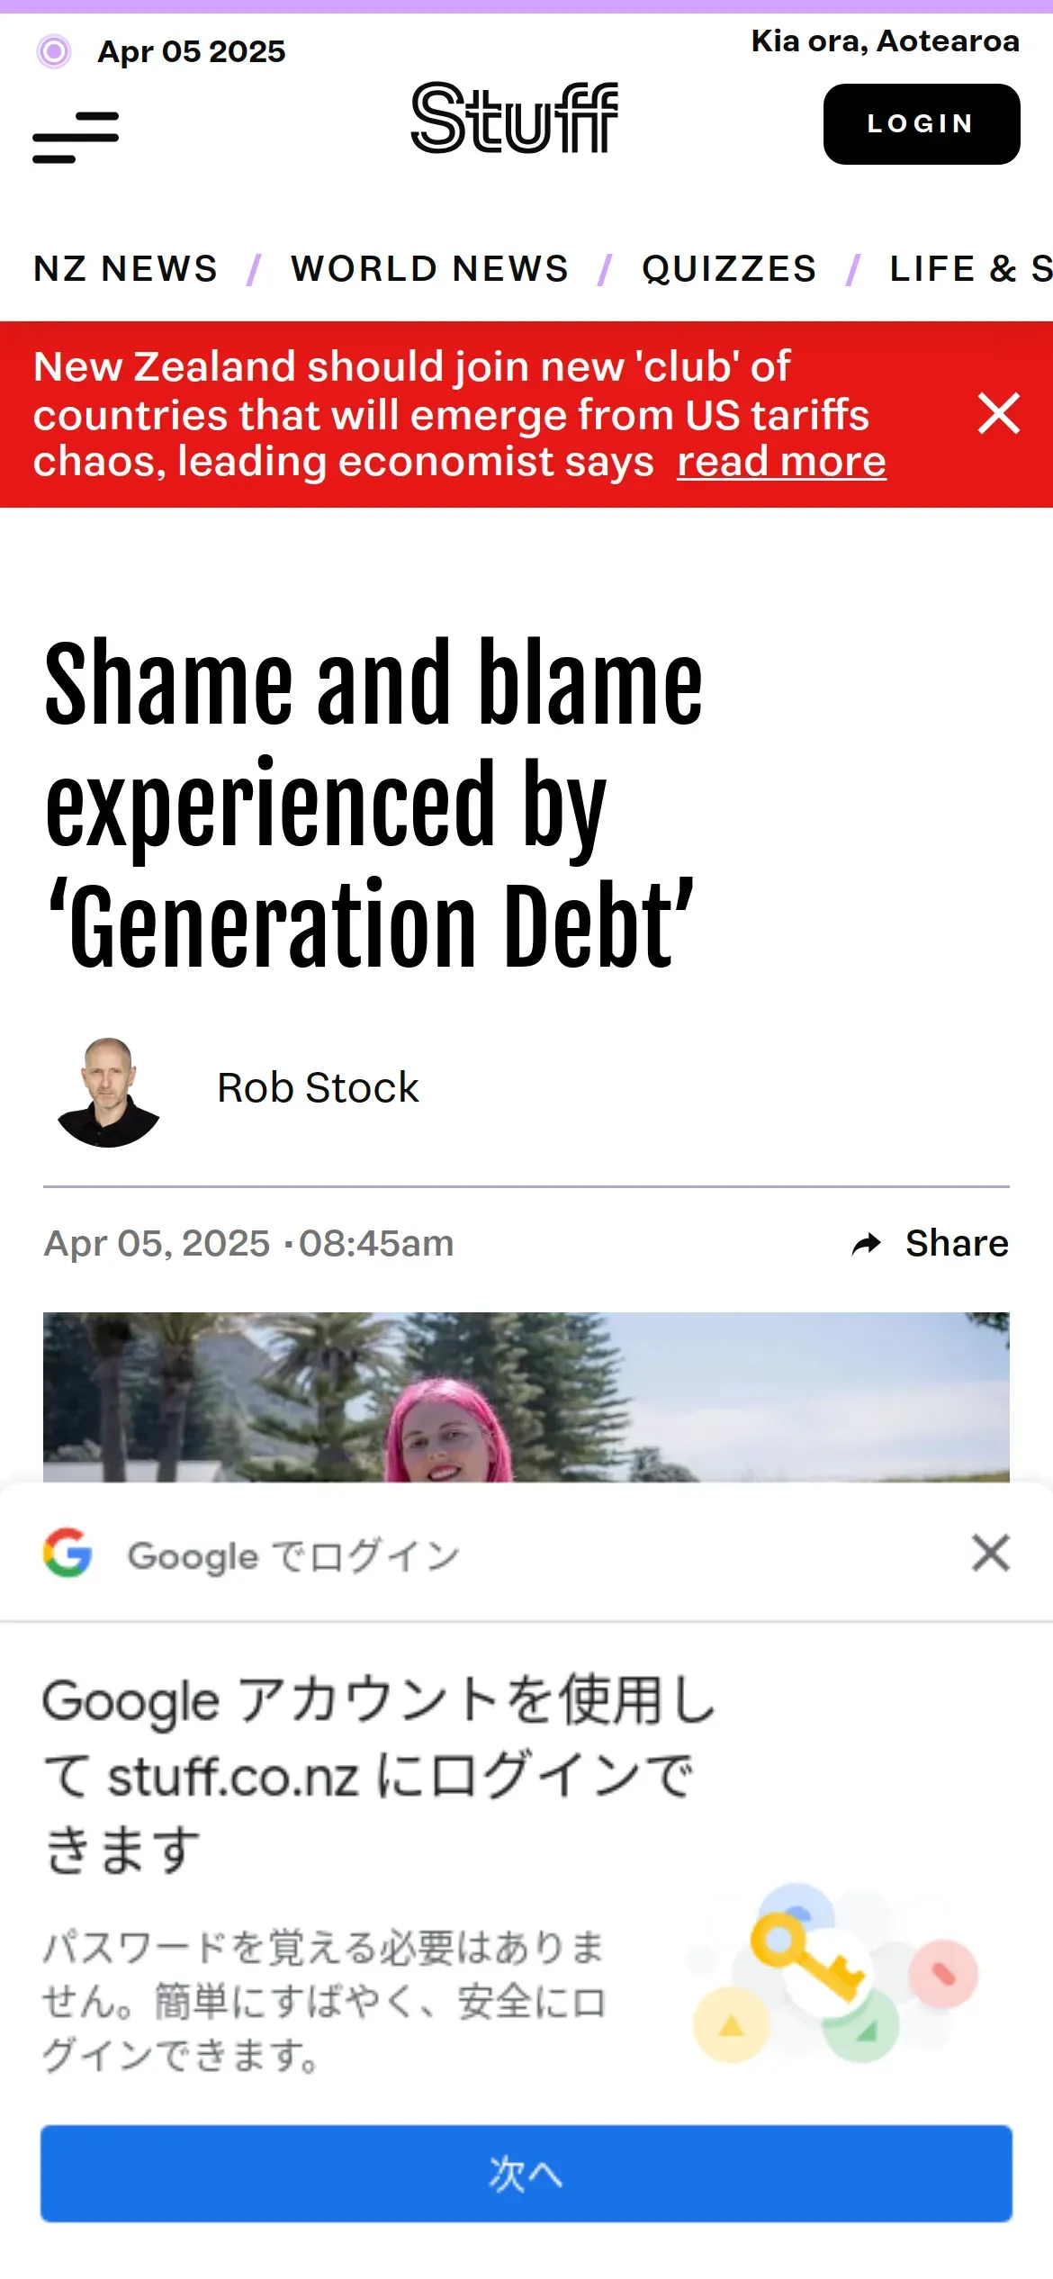Click the Stuff logo
The image size is (1053, 2279).
tap(515, 118)
